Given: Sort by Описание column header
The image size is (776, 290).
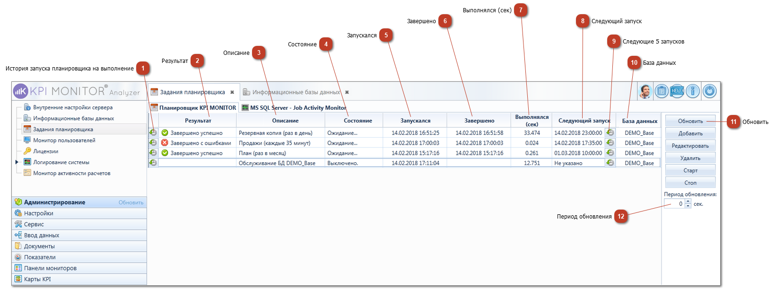Looking at the screenshot, I should 285,121.
